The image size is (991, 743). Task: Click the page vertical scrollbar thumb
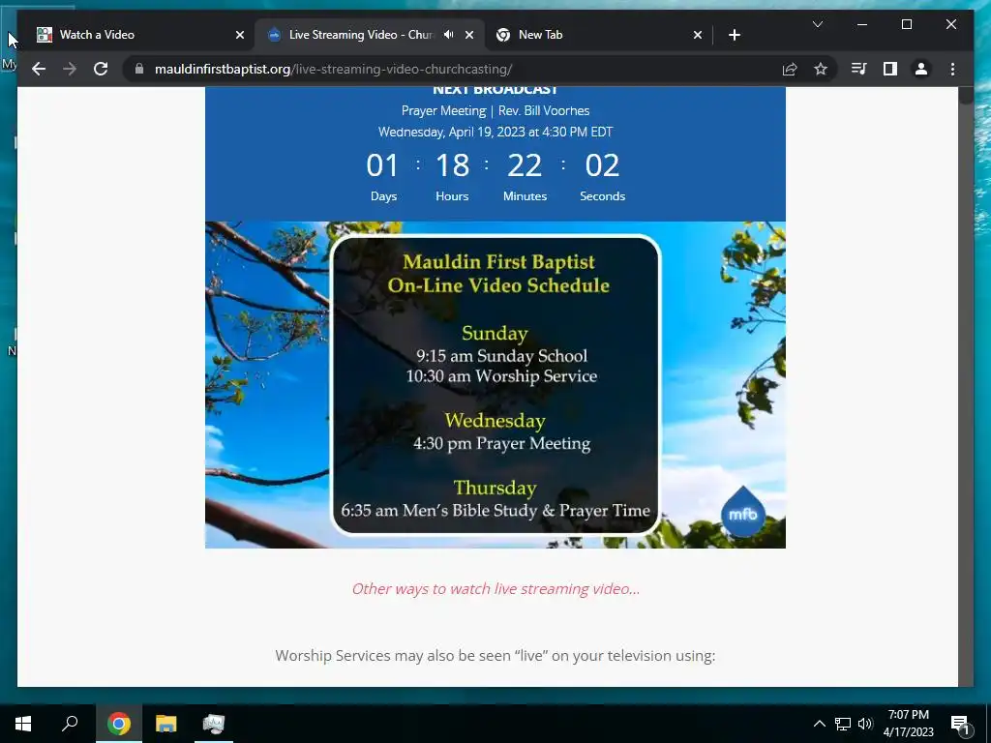965,95
